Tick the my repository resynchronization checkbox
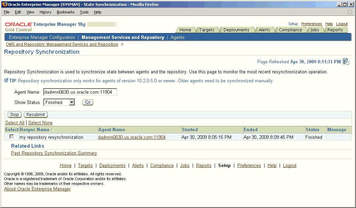Screen dimensions: 356x208 pos(12,136)
